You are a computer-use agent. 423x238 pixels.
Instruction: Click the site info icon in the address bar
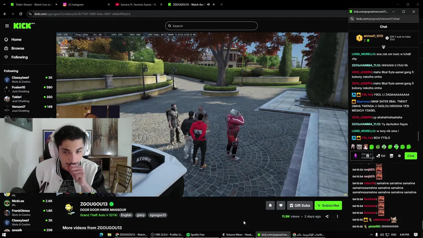(30, 14)
